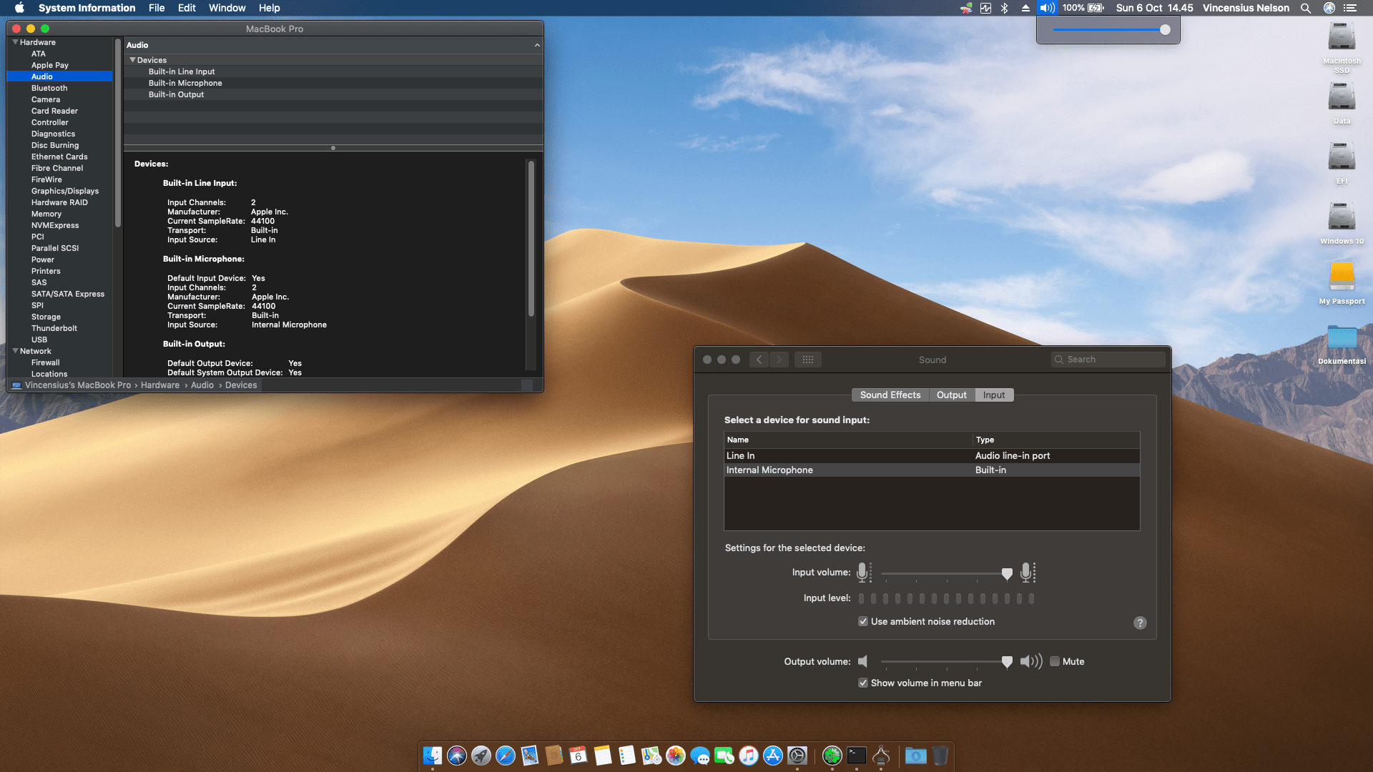
Task: Open Spotlight search magnifier in menu bar
Action: pyautogui.click(x=1305, y=8)
